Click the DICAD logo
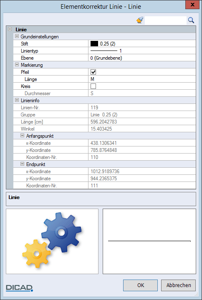 click(x=19, y=287)
